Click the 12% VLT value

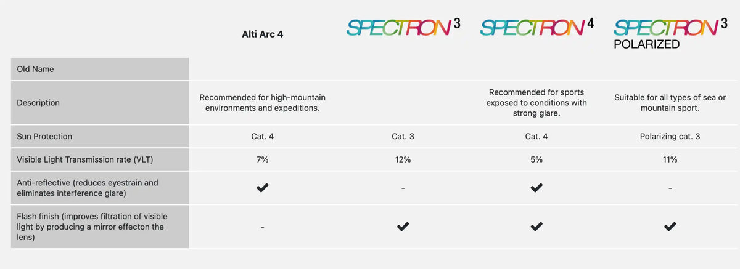[403, 159]
